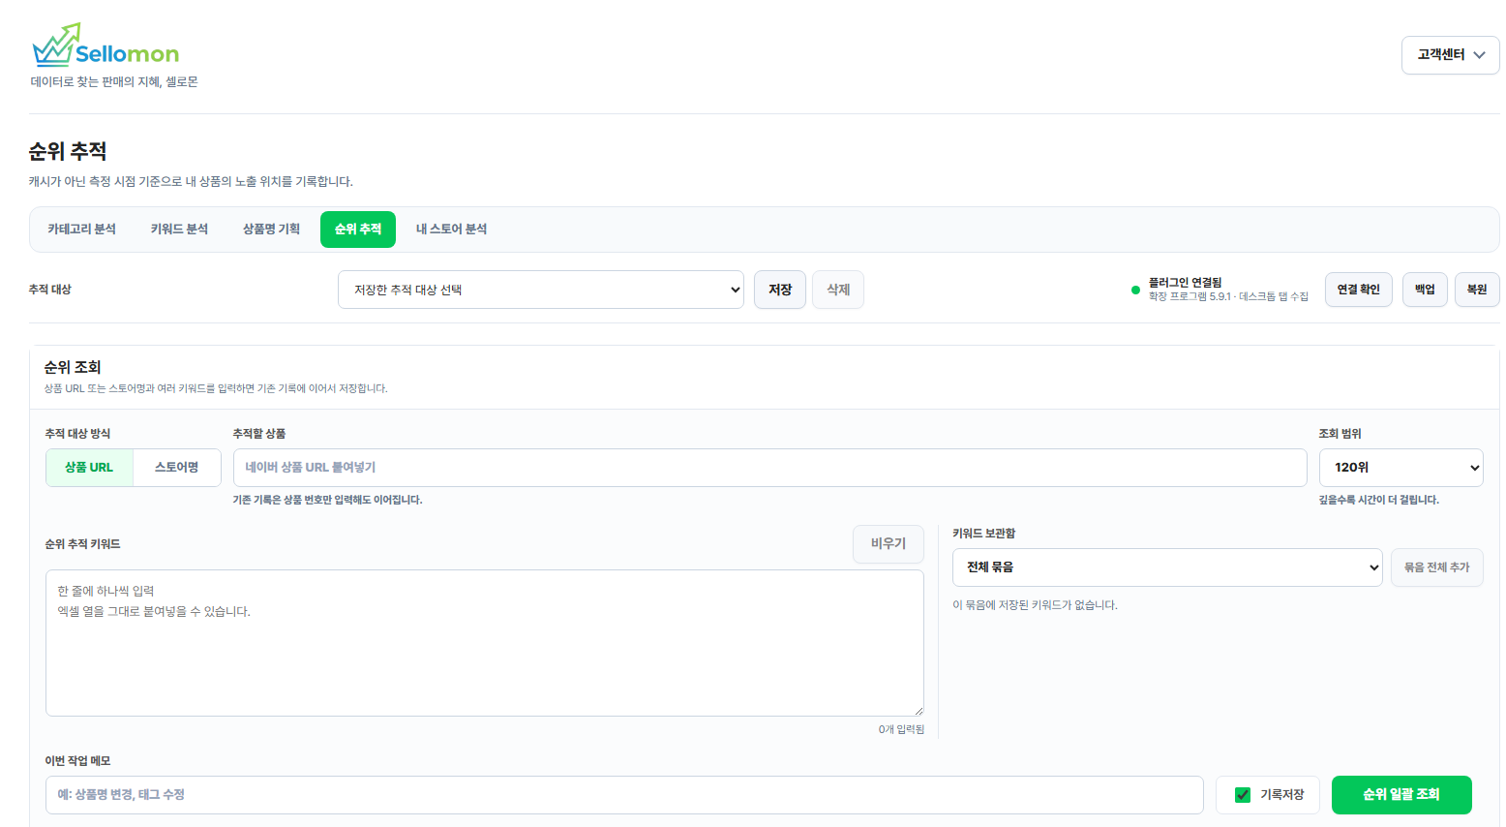Click the 묶음 전체 추가 button
The width and height of the screenshot is (1506, 827).
pos(1437,567)
